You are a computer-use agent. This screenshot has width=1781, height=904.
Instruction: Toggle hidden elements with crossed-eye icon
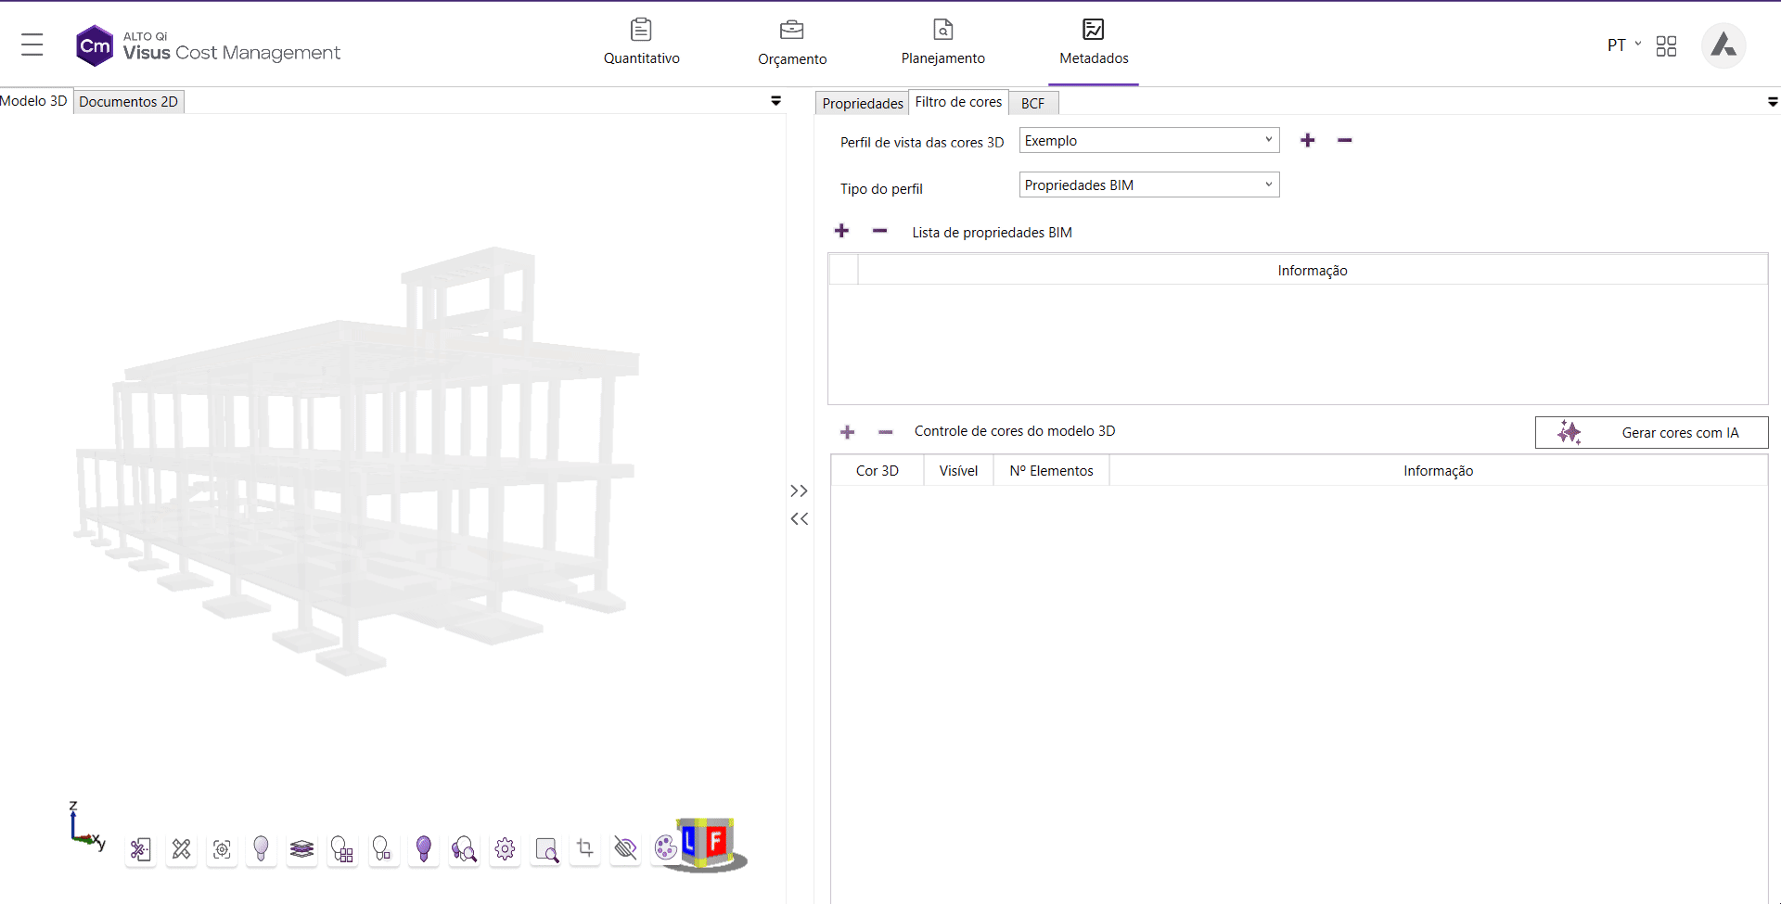(x=626, y=848)
